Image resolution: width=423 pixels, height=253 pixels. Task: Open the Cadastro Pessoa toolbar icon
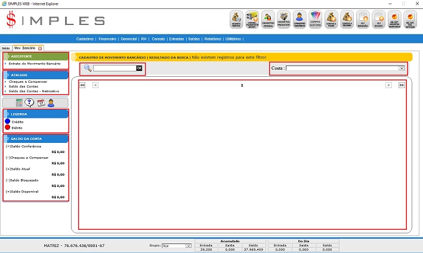(x=268, y=20)
